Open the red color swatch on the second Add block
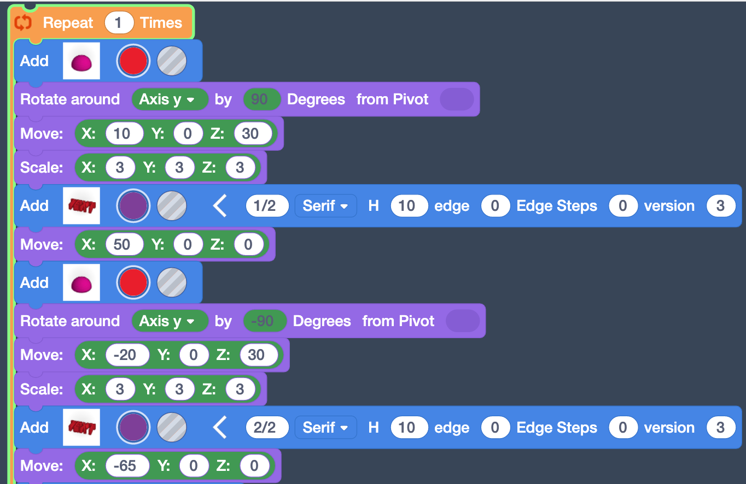The height and width of the screenshot is (484, 746). point(133,282)
